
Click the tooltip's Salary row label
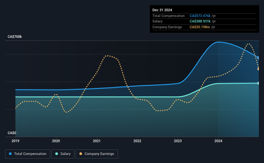coord(158,21)
